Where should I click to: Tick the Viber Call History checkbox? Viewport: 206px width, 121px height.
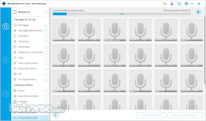click(x=46, y=69)
